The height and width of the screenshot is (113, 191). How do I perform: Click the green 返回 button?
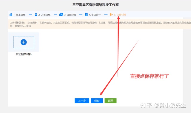point(110,101)
